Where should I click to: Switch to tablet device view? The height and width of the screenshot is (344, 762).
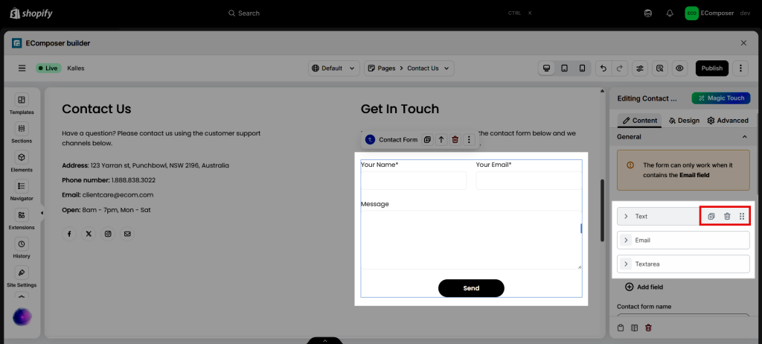(564, 69)
